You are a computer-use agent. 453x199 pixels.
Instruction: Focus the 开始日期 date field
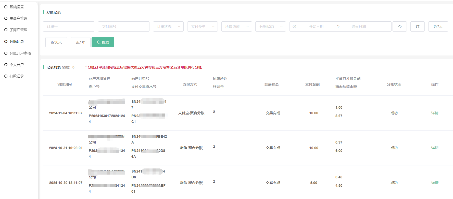coord(316,26)
